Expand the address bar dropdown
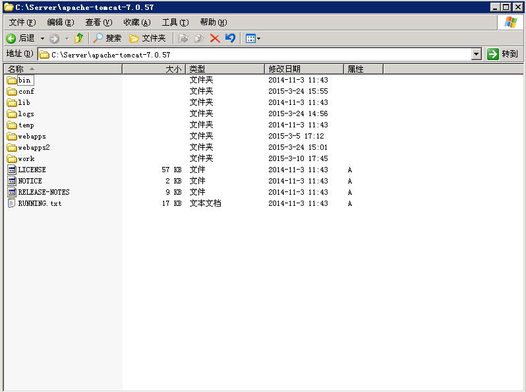 coord(477,54)
